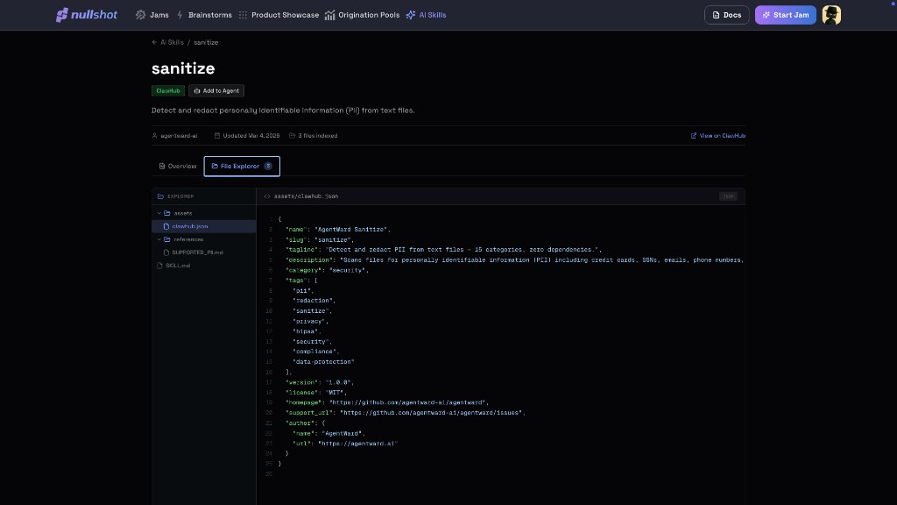897x505 pixels.
Task: Click the sanitize page title
Action: point(183,68)
